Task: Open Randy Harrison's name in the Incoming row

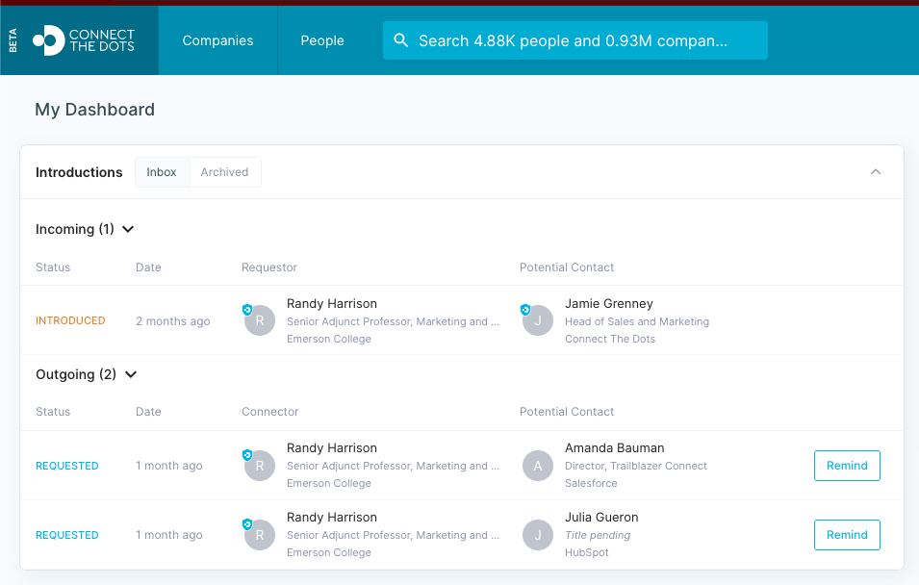Action: pos(332,304)
